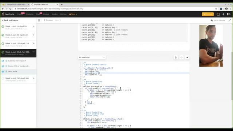The height and width of the screenshot is (131, 233).
Task: Reset code with refresh icon
Action: [x=181, y=57]
